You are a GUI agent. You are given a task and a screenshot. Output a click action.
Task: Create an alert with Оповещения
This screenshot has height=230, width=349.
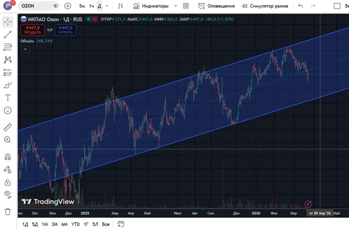[216, 6]
